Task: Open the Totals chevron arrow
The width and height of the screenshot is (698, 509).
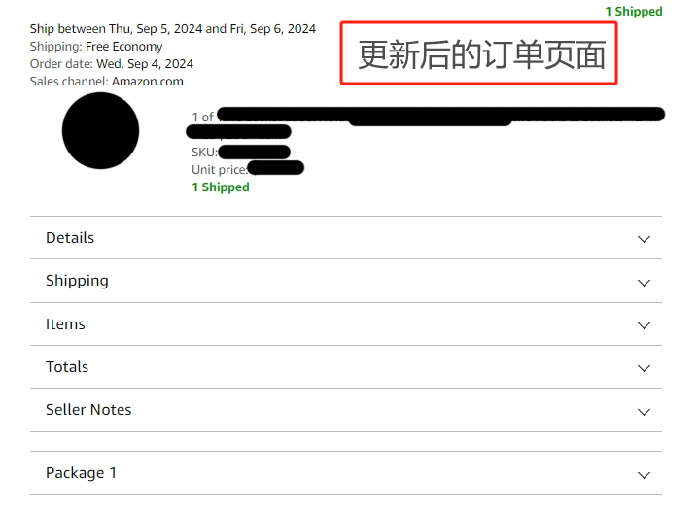Action: [x=644, y=368]
